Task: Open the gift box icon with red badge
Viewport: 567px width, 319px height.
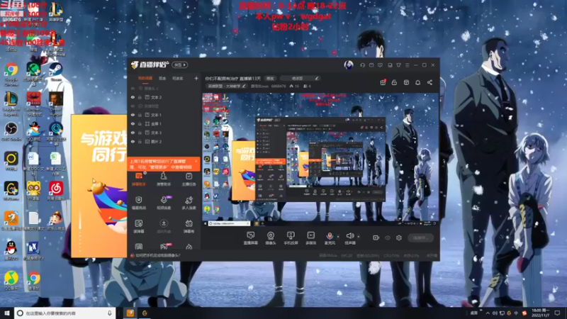Action: pyautogui.click(x=383, y=82)
